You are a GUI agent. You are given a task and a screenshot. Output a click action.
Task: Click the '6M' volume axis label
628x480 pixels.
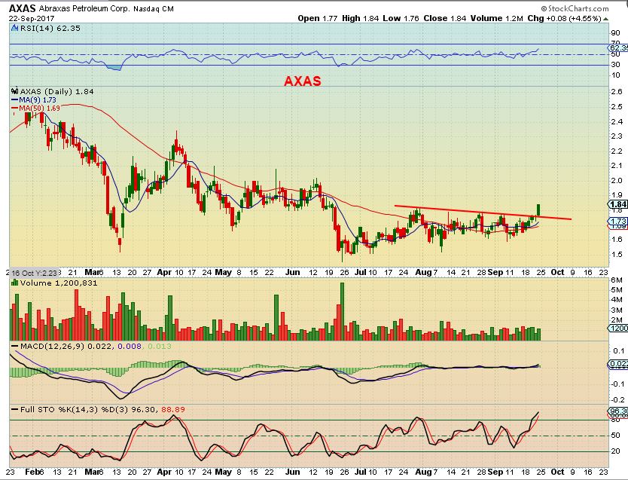[617, 280]
